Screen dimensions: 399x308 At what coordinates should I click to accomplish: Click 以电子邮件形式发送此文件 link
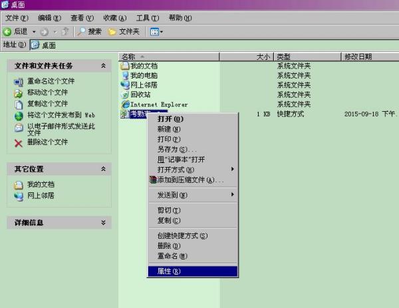click(x=61, y=129)
